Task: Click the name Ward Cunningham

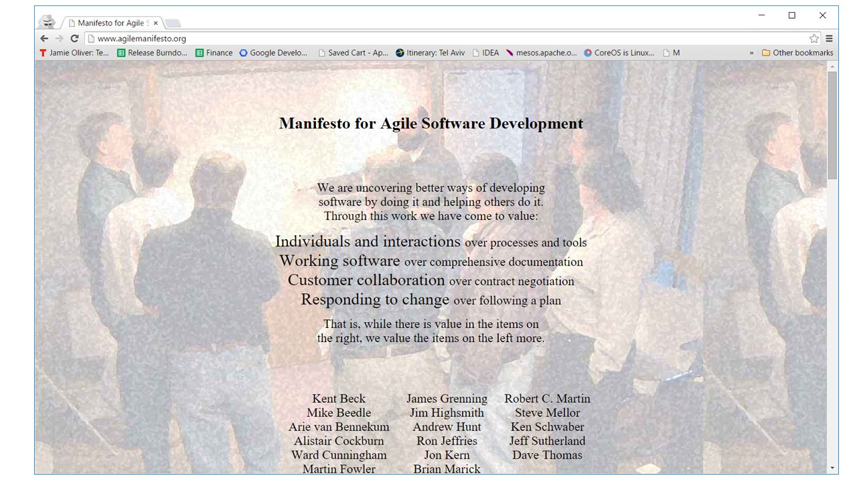Action: click(x=339, y=455)
